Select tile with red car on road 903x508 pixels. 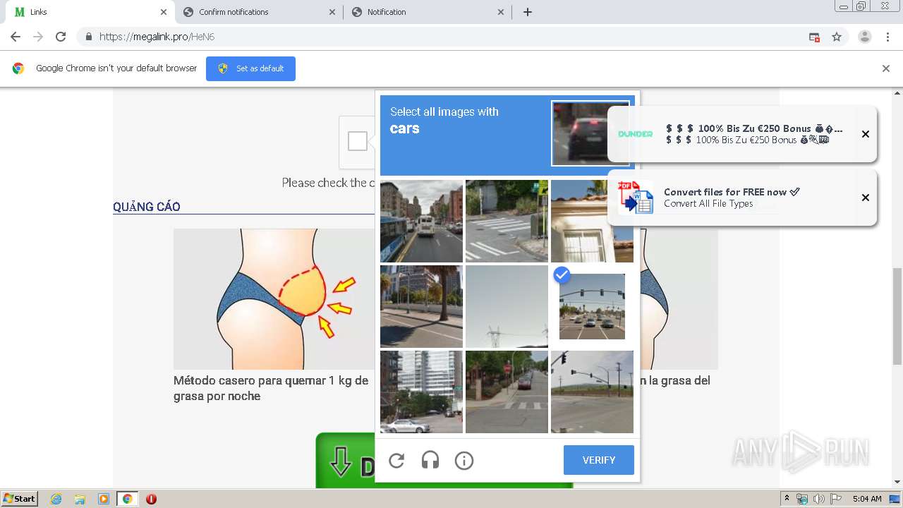(x=507, y=392)
